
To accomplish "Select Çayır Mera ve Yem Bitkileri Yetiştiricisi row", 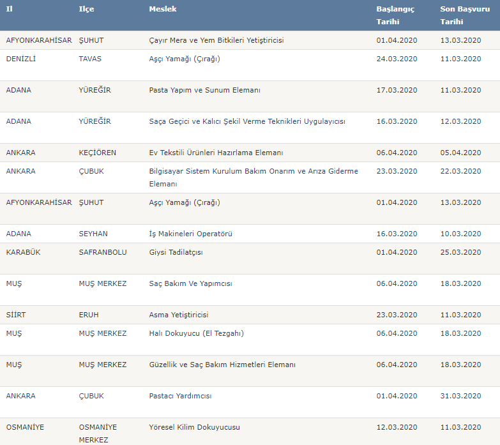I will (x=216, y=40).
